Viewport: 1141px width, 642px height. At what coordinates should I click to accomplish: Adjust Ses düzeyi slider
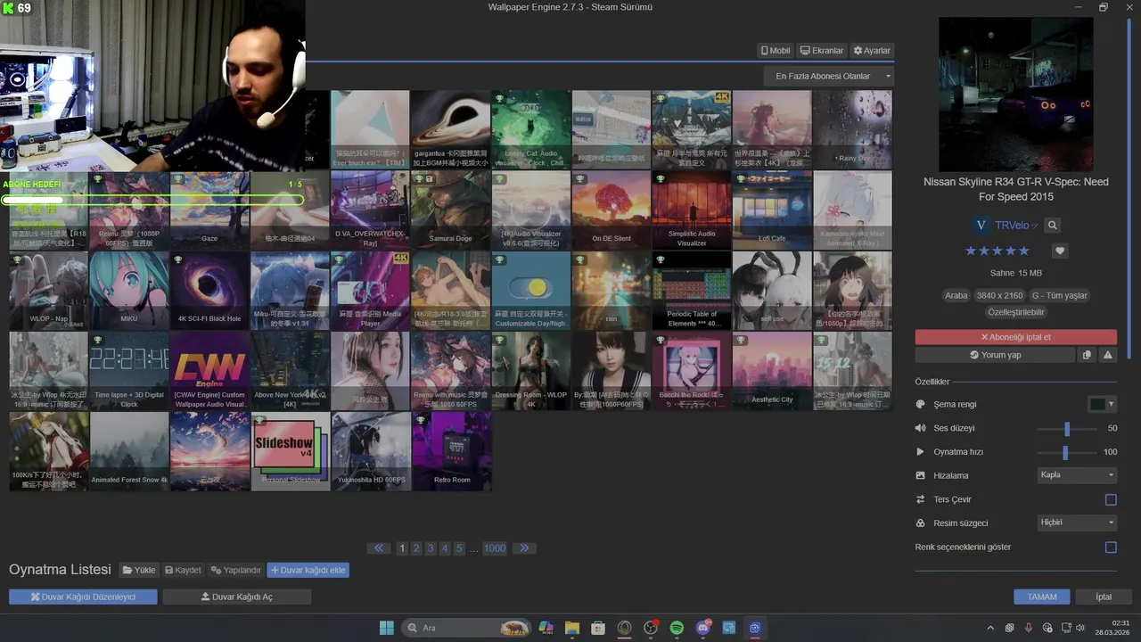(1066, 428)
